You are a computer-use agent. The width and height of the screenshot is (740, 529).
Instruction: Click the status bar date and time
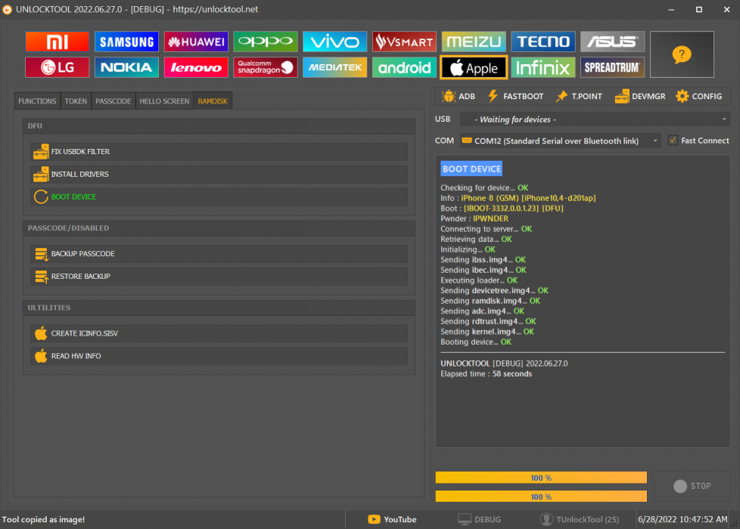[x=682, y=520]
